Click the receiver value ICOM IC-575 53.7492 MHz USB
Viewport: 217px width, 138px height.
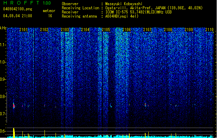point(138,12)
